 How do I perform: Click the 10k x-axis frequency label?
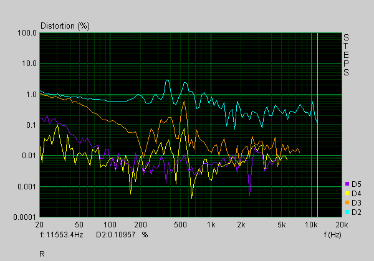(x=311, y=225)
